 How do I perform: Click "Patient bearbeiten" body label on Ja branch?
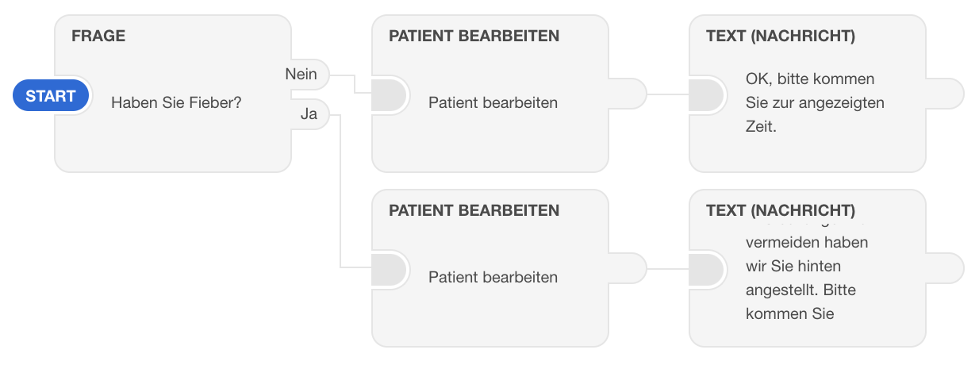[493, 277]
